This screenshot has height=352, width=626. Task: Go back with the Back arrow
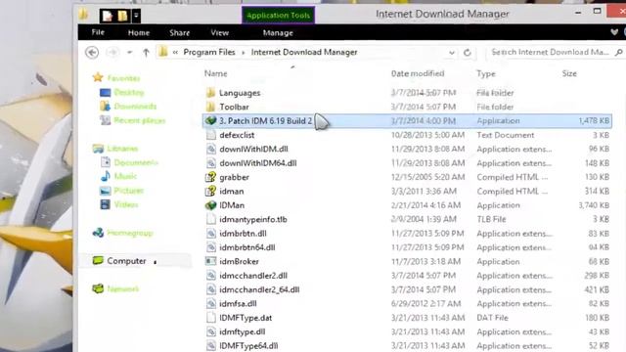tap(92, 52)
